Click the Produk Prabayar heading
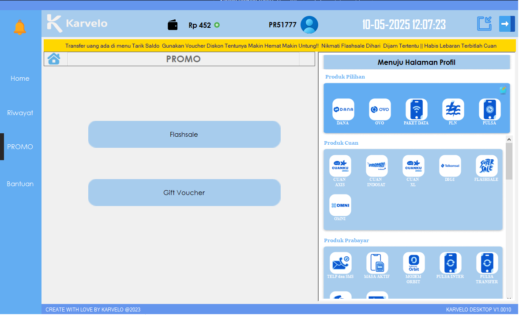The height and width of the screenshot is (315, 519). pos(346,240)
